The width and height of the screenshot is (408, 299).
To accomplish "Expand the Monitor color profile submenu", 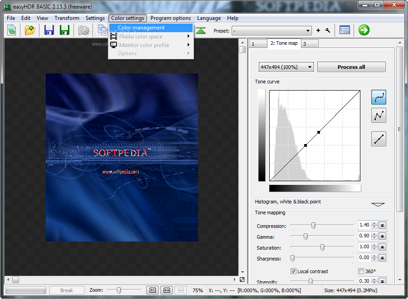I will point(151,45).
